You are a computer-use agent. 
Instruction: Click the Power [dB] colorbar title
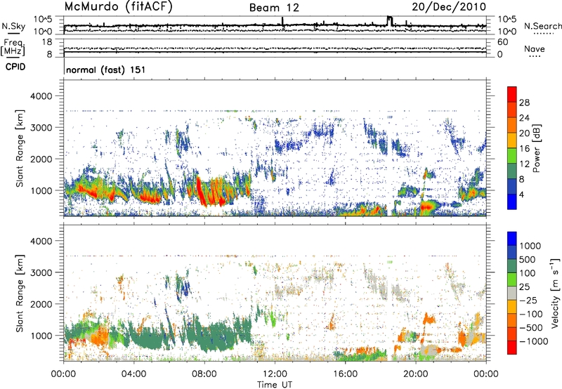tap(536, 148)
